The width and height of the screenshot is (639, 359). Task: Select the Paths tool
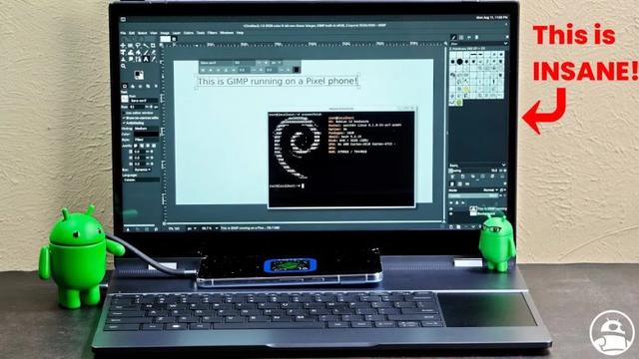[138, 59]
